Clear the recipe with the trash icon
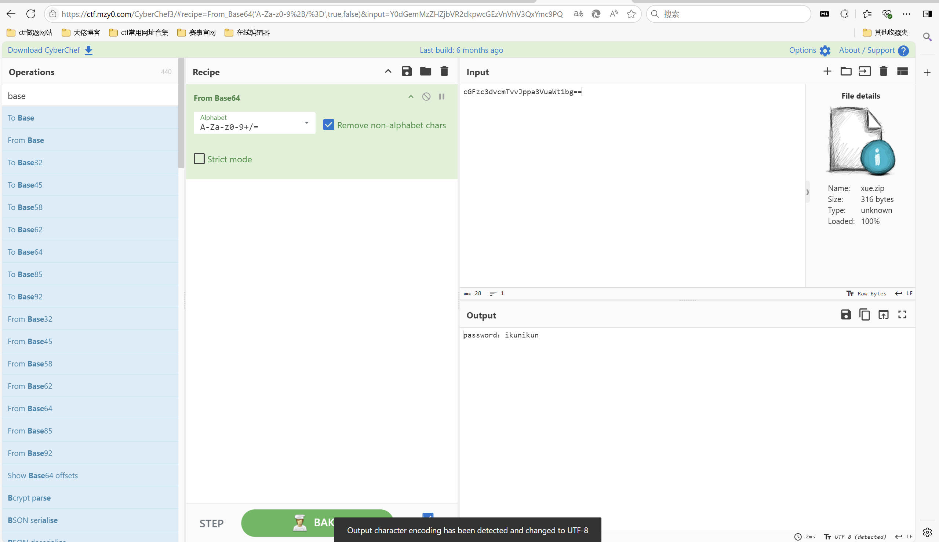Viewport: 939px width, 542px height. point(444,71)
